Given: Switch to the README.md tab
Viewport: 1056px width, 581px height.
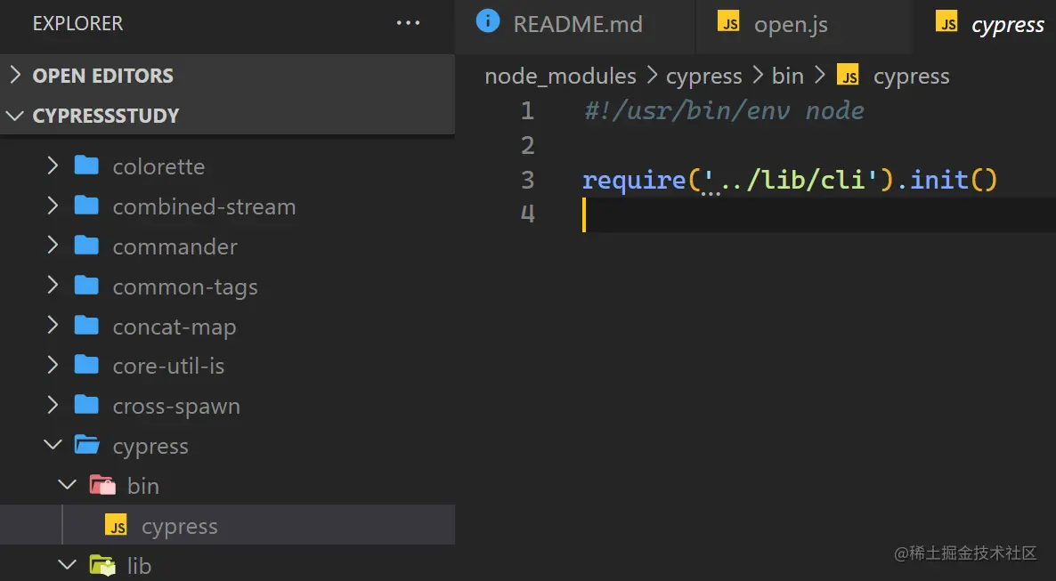Looking at the screenshot, I should coord(575,25).
